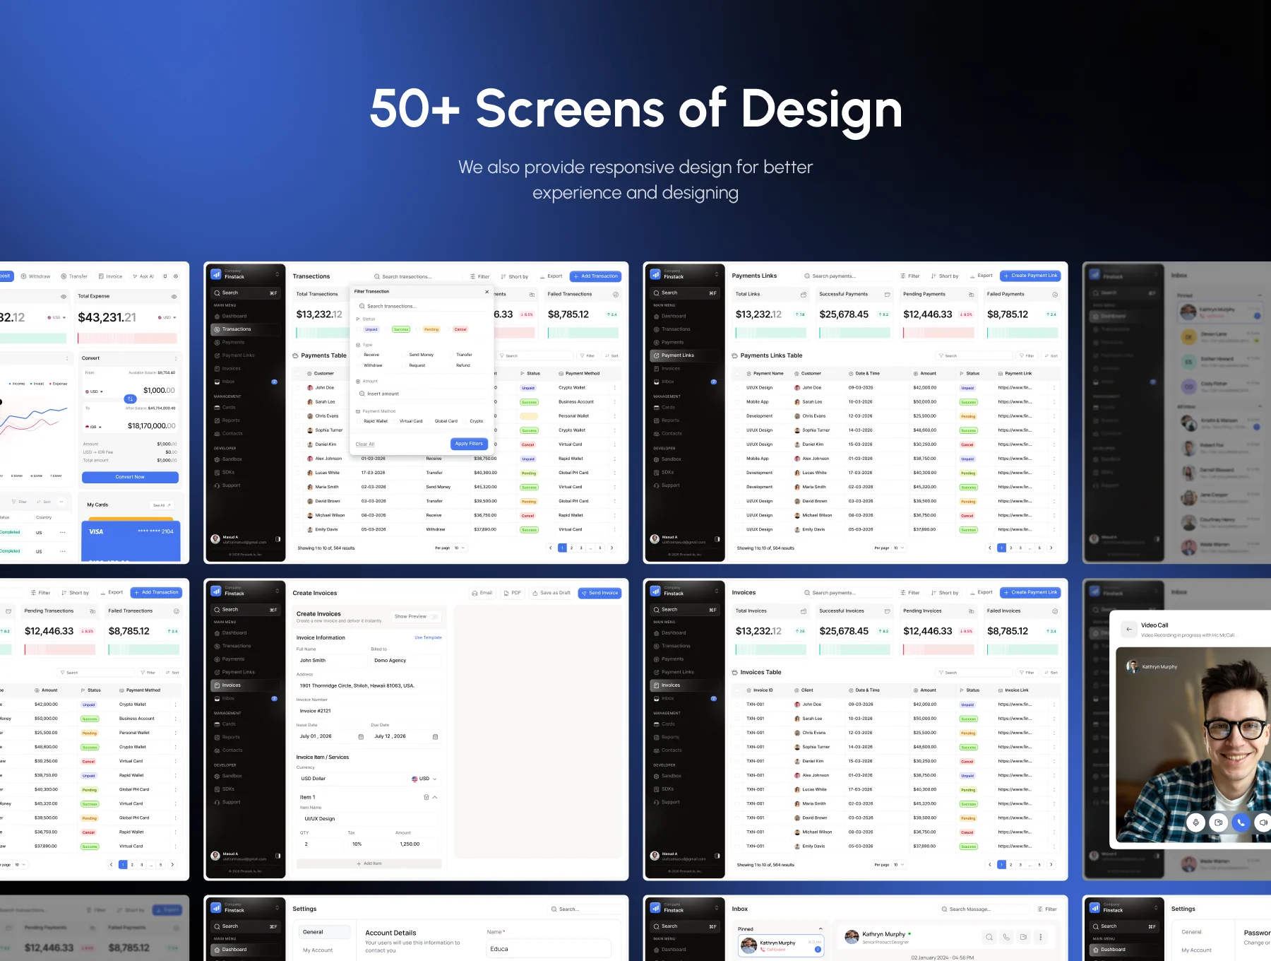Check the Send Money type checkbox
1271x961 pixels.
click(x=404, y=355)
